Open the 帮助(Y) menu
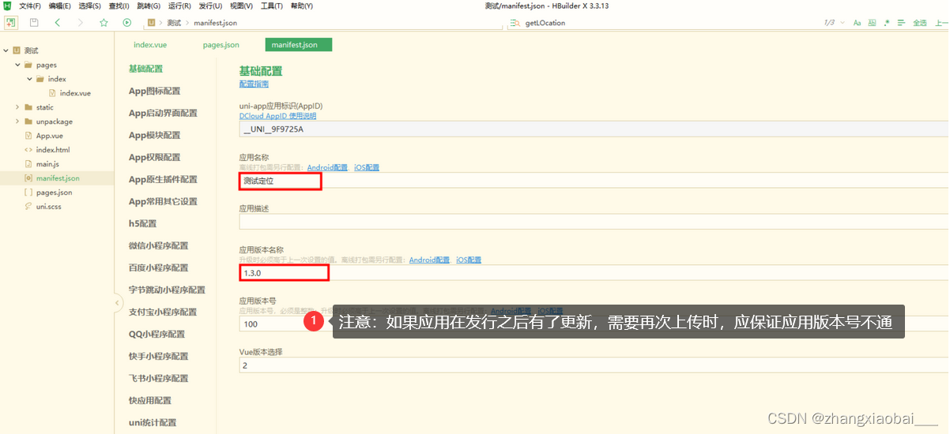Viewport: 950px width, 434px height. [x=302, y=6]
